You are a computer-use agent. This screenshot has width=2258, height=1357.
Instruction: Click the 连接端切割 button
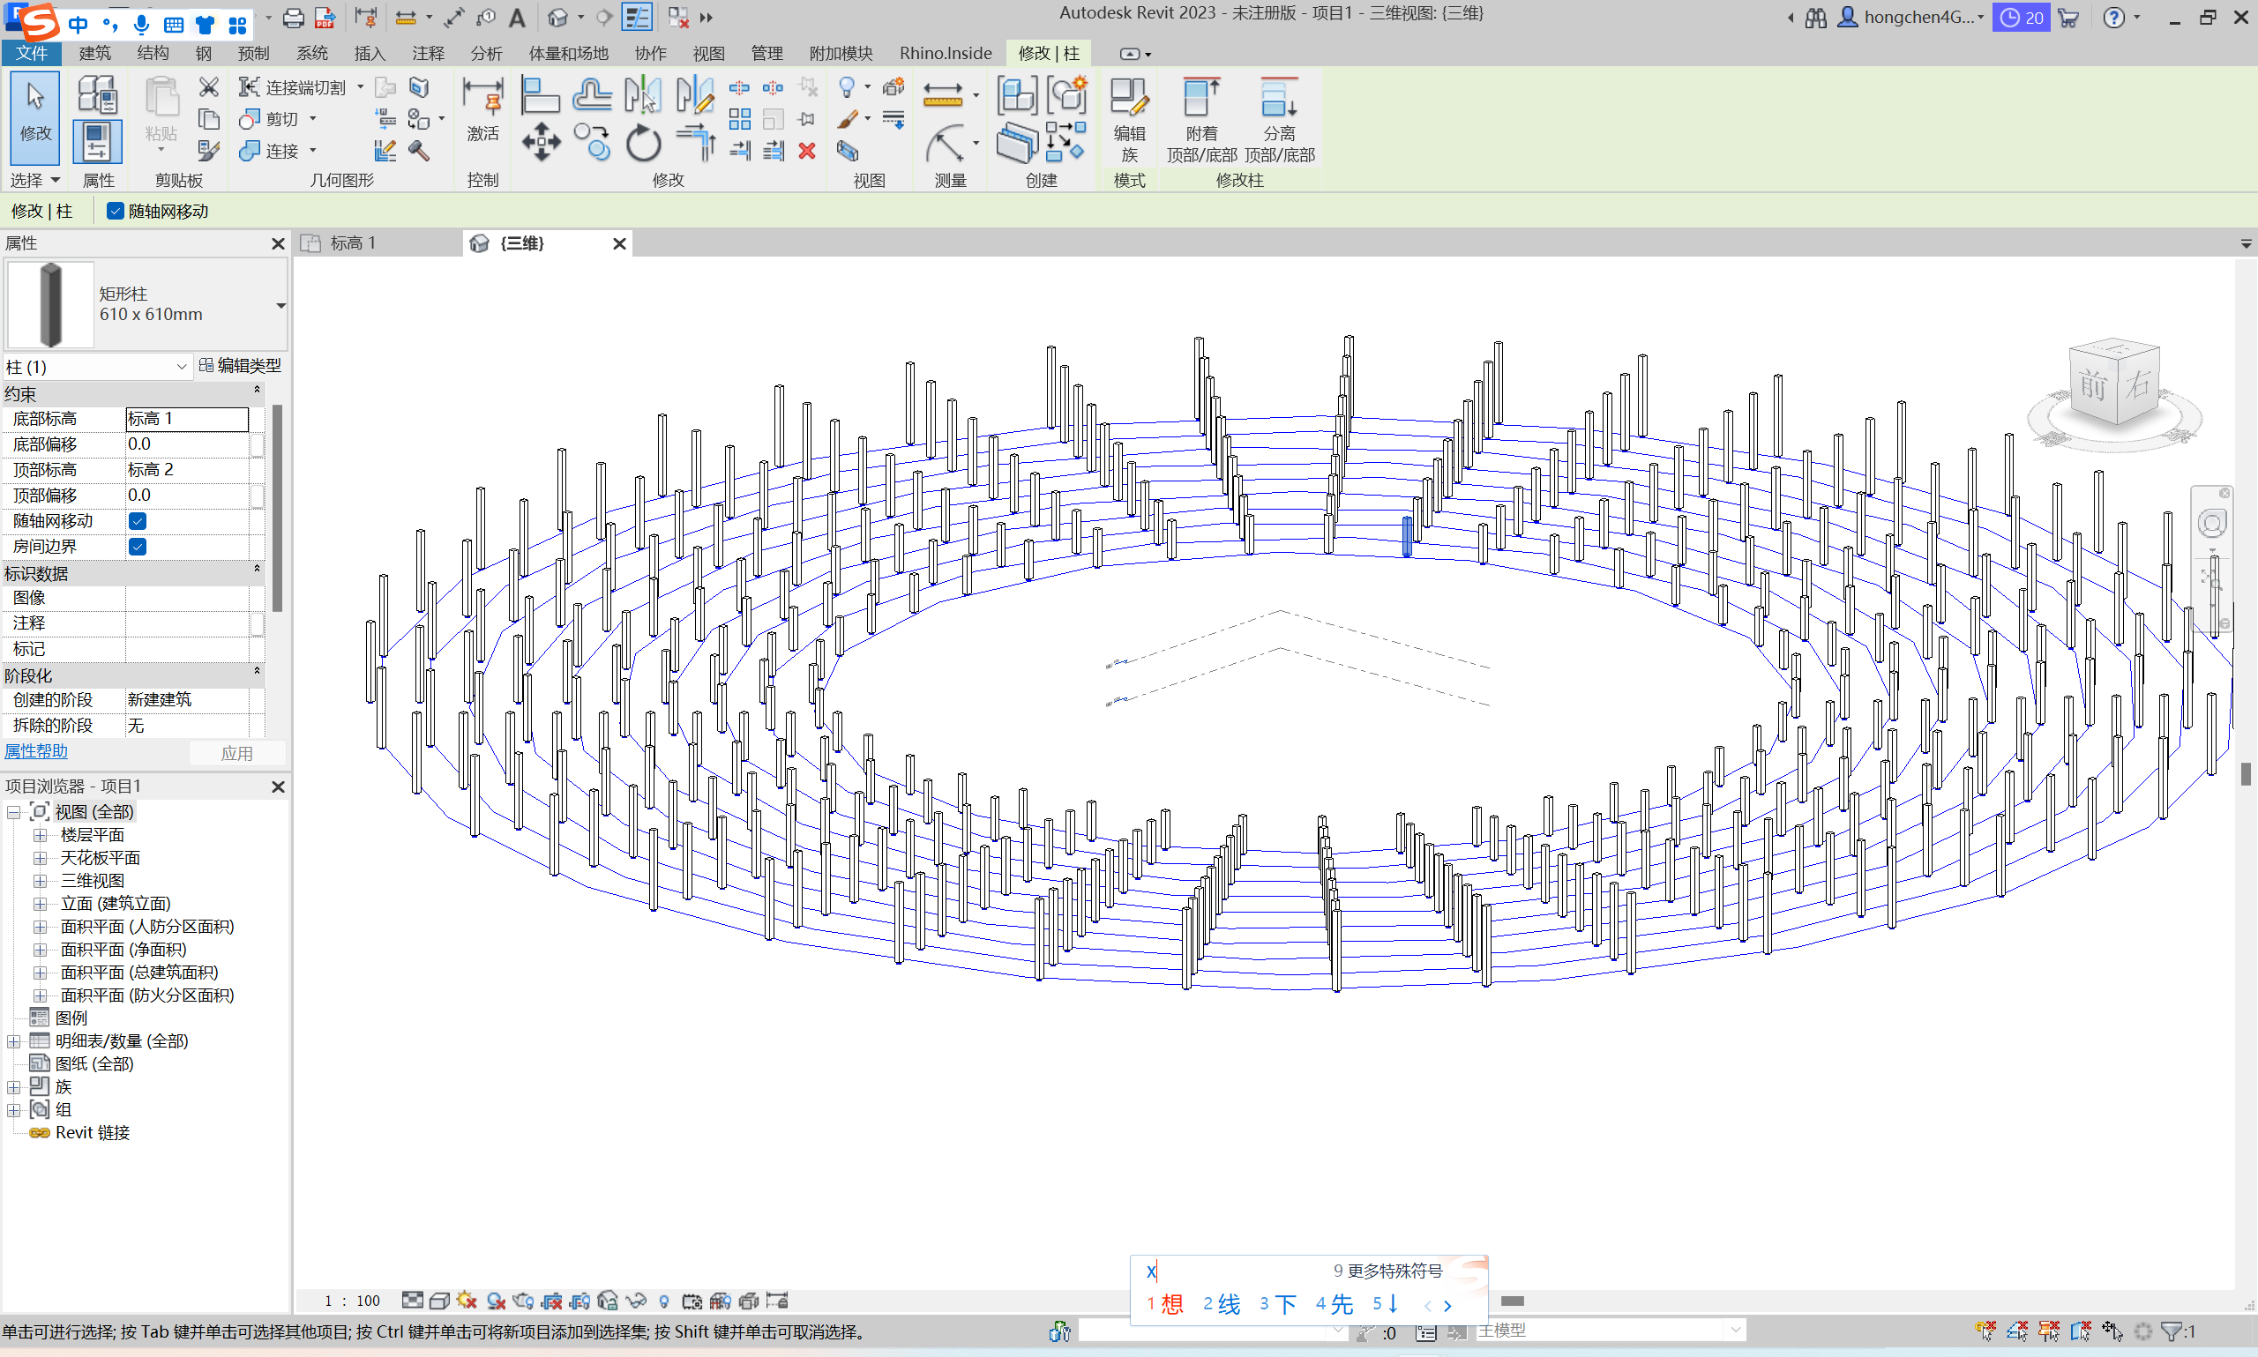[293, 88]
